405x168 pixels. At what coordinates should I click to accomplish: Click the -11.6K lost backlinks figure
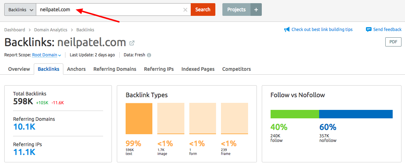pos(58,102)
